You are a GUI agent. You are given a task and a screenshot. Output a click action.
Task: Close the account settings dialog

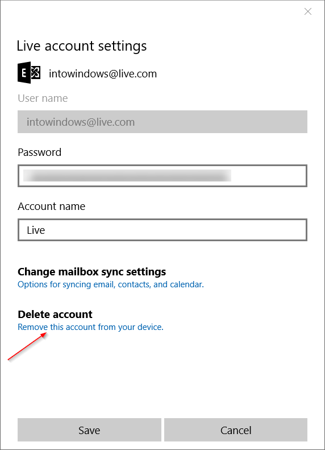click(308, 11)
